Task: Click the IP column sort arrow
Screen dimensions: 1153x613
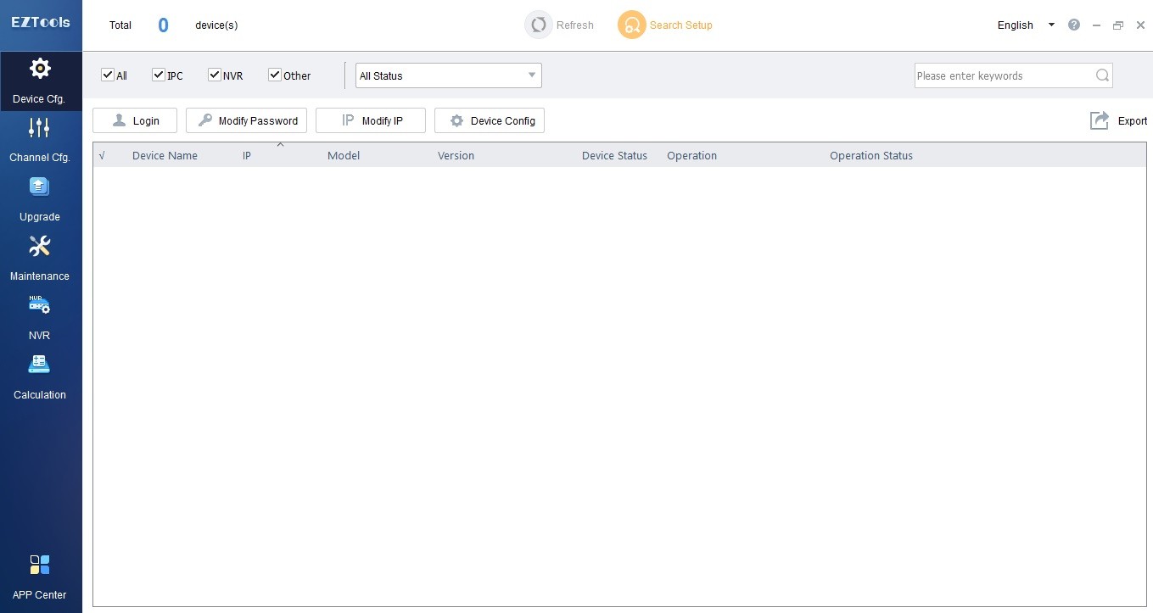Action: (280, 145)
